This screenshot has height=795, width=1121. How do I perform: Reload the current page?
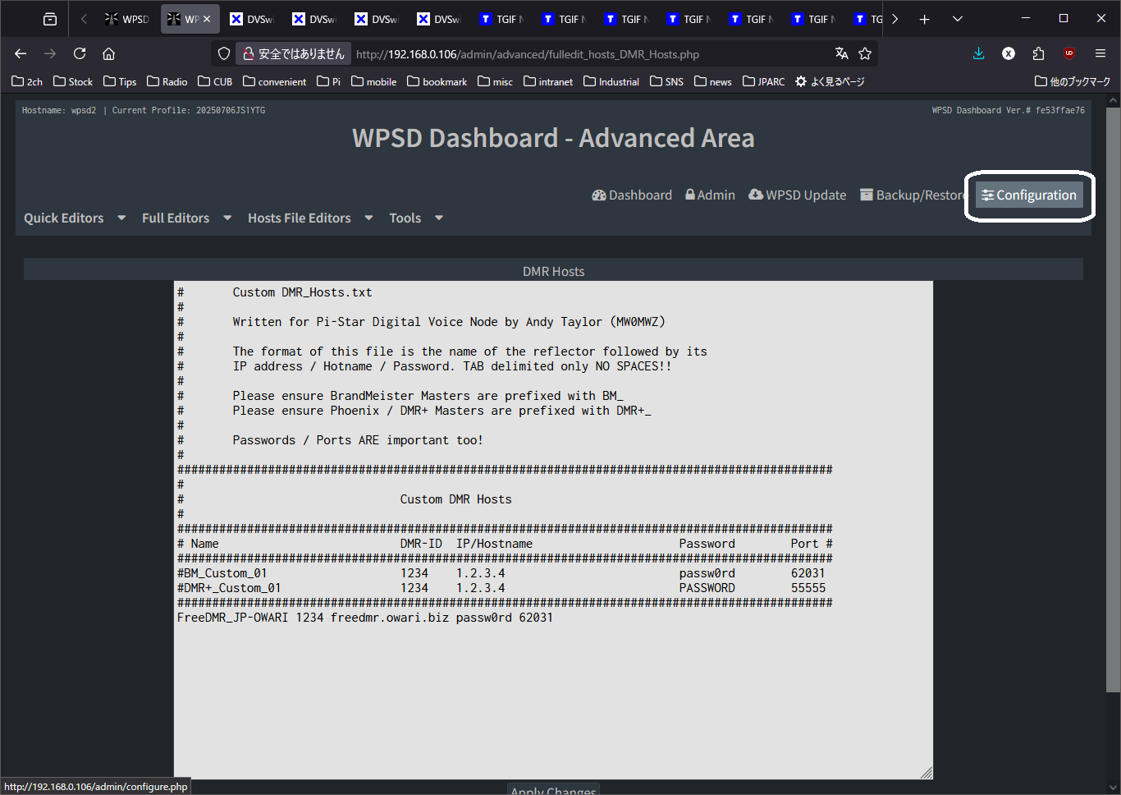[x=80, y=53]
